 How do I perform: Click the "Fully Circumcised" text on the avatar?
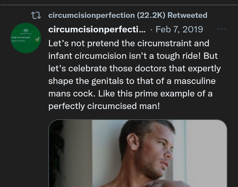click(20, 38)
